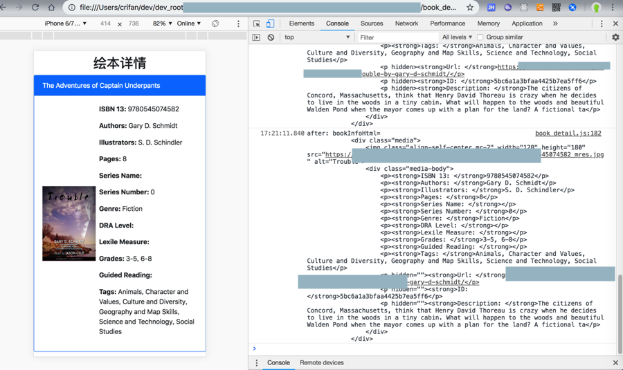View site information icon in address bar

coord(71,7)
